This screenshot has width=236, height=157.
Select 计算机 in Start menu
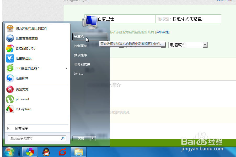point(90,37)
